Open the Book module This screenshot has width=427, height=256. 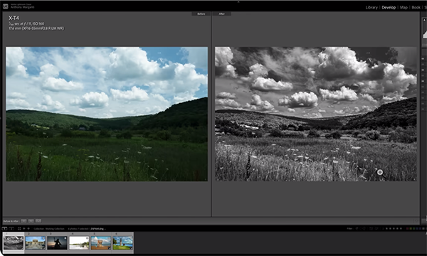click(x=416, y=7)
